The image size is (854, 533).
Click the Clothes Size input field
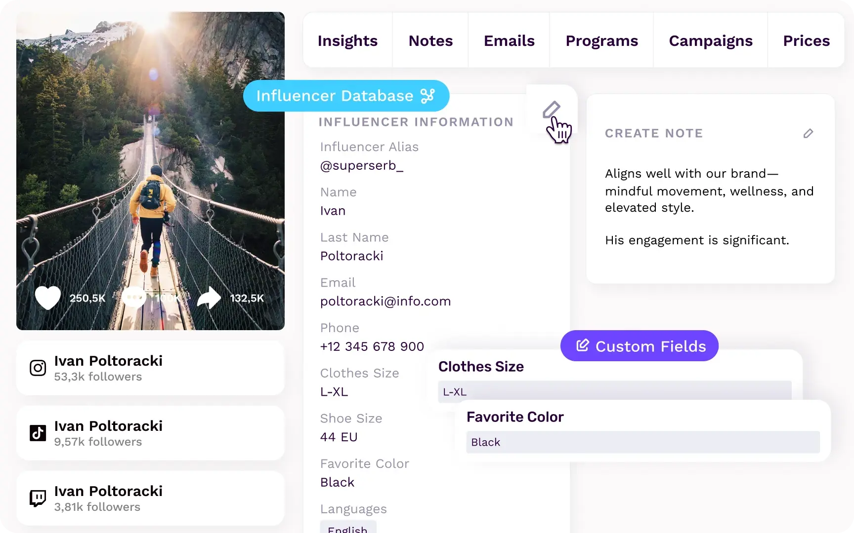click(x=614, y=391)
